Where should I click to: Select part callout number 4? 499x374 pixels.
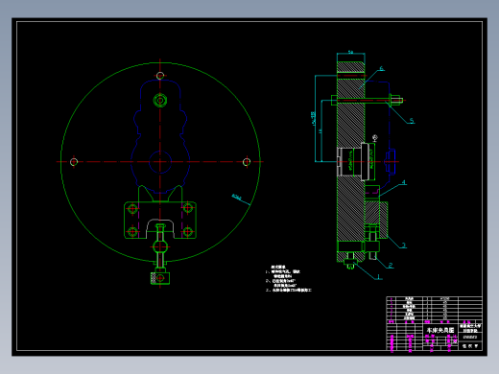pos(404,182)
